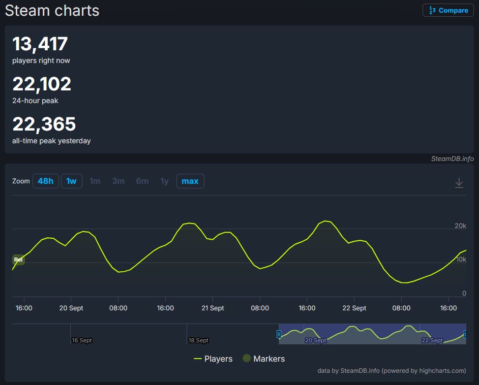Select the disabled 1m zoom option
Viewport: 479px width, 385px height.
(95, 181)
